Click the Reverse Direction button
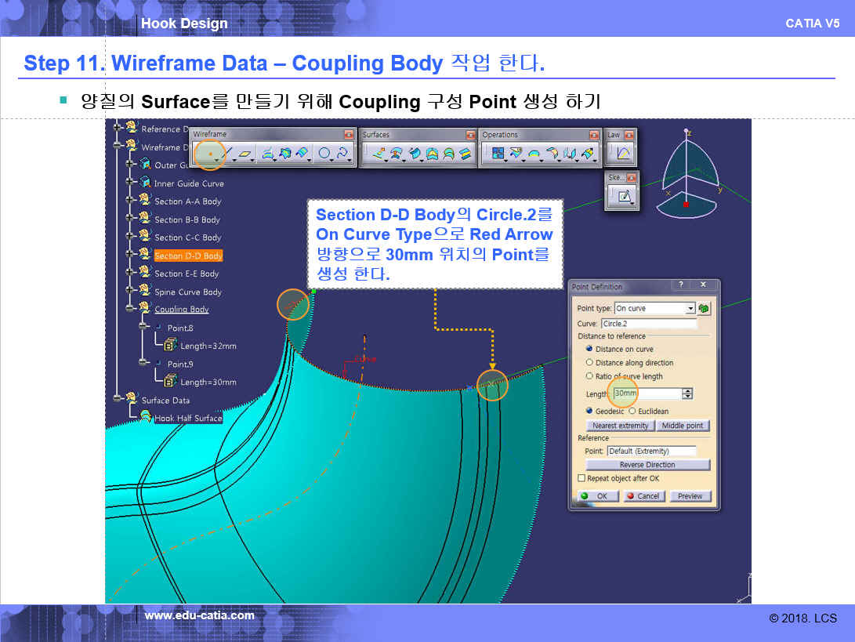Image resolution: width=855 pixels, height=642 pixels. click(649, 465)
